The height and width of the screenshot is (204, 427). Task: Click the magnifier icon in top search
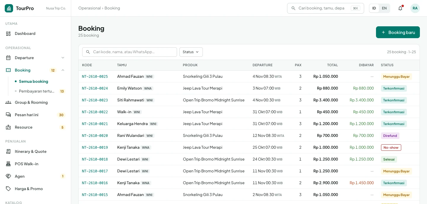294,8
